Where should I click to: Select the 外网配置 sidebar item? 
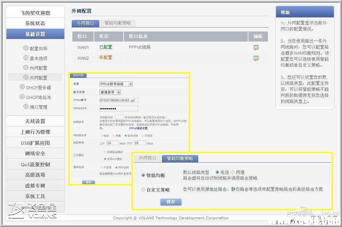[36, 77]
